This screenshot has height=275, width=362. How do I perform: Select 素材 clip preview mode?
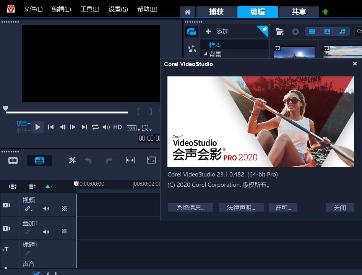coord(22,130)
